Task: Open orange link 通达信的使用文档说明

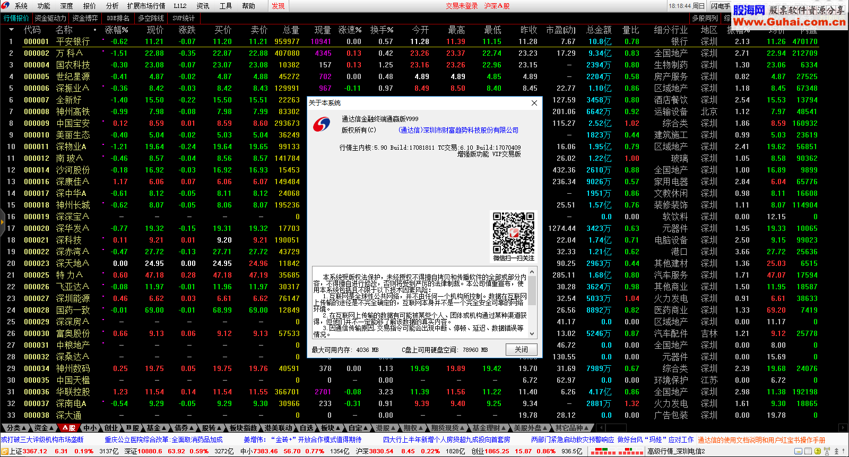Action: click(x=761, y=439)
